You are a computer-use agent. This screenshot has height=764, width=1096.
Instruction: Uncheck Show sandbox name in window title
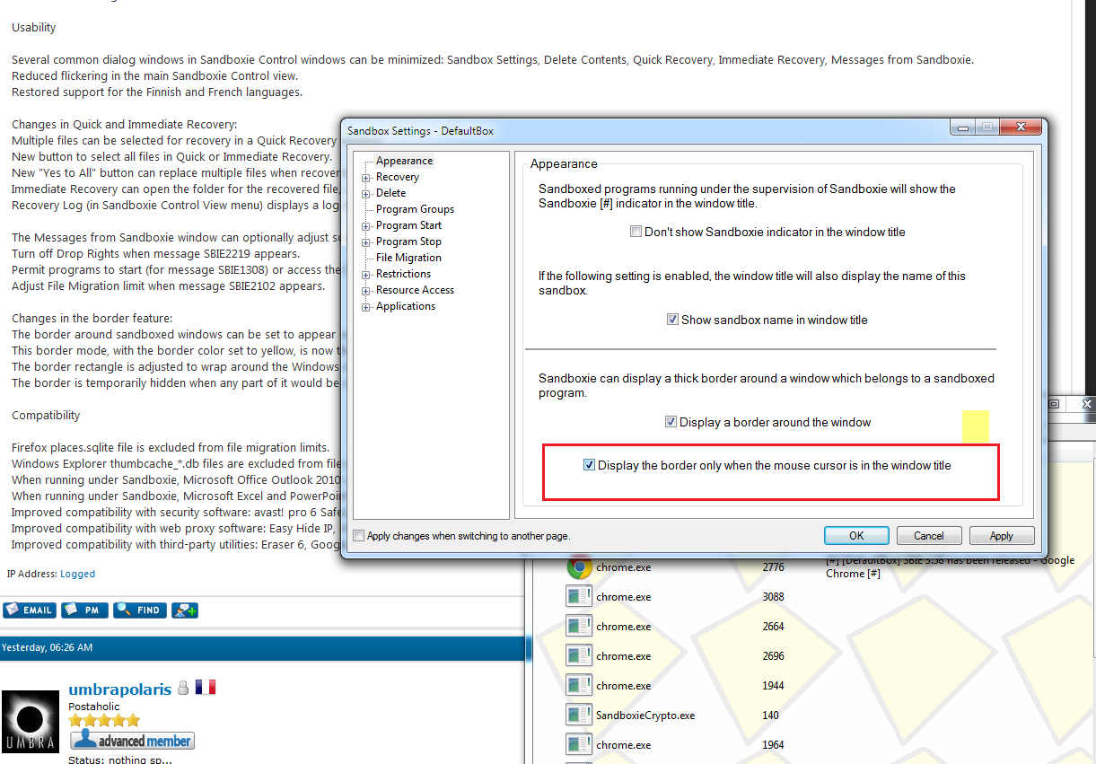(672, 320)
